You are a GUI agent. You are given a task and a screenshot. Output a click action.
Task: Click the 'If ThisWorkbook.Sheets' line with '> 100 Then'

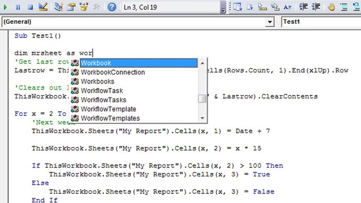[157, 166]
